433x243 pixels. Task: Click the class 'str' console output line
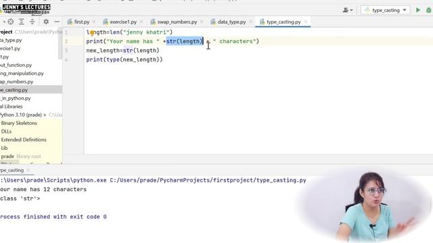[20, 198]
